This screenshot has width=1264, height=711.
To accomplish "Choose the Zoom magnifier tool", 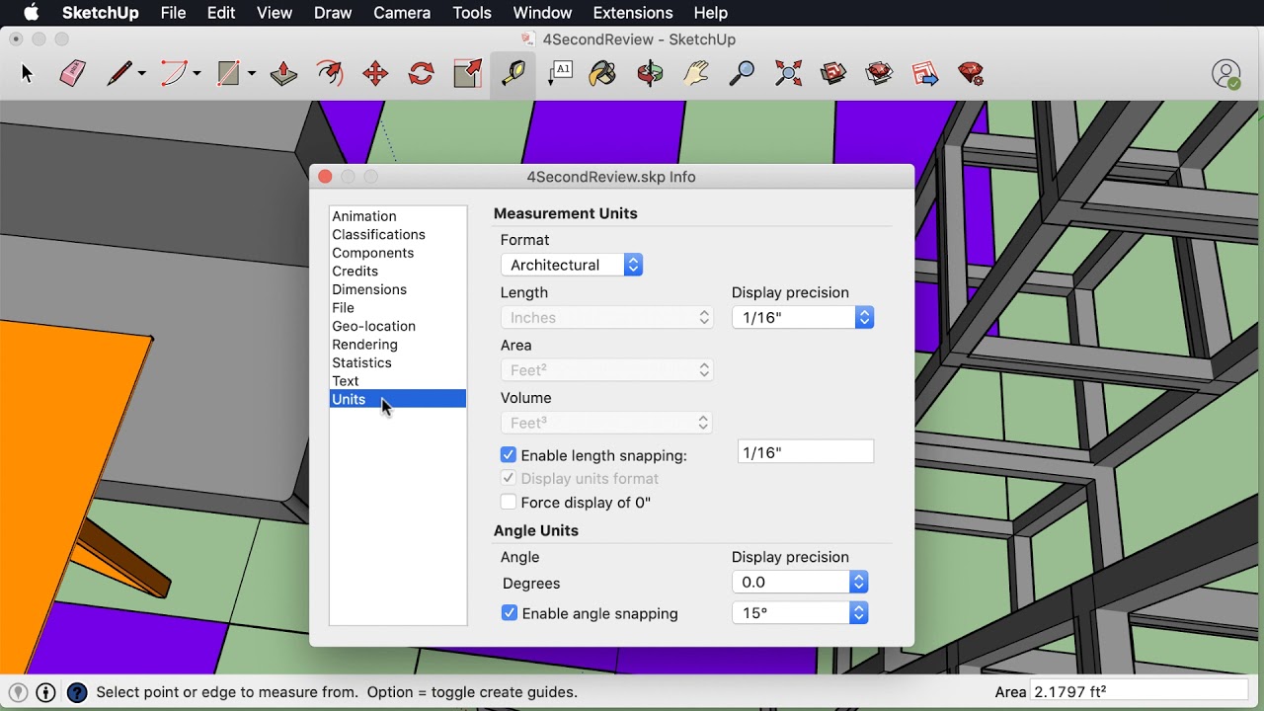I will 742,74.
